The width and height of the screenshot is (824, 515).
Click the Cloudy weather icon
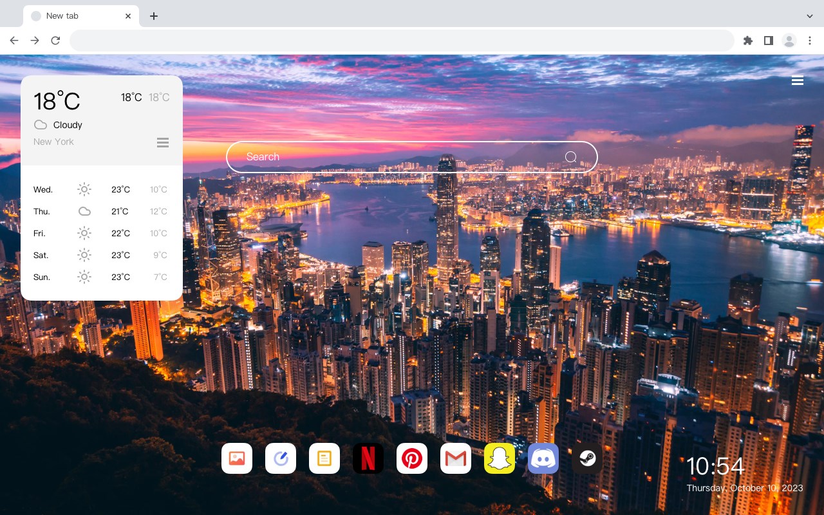point(41,125)
